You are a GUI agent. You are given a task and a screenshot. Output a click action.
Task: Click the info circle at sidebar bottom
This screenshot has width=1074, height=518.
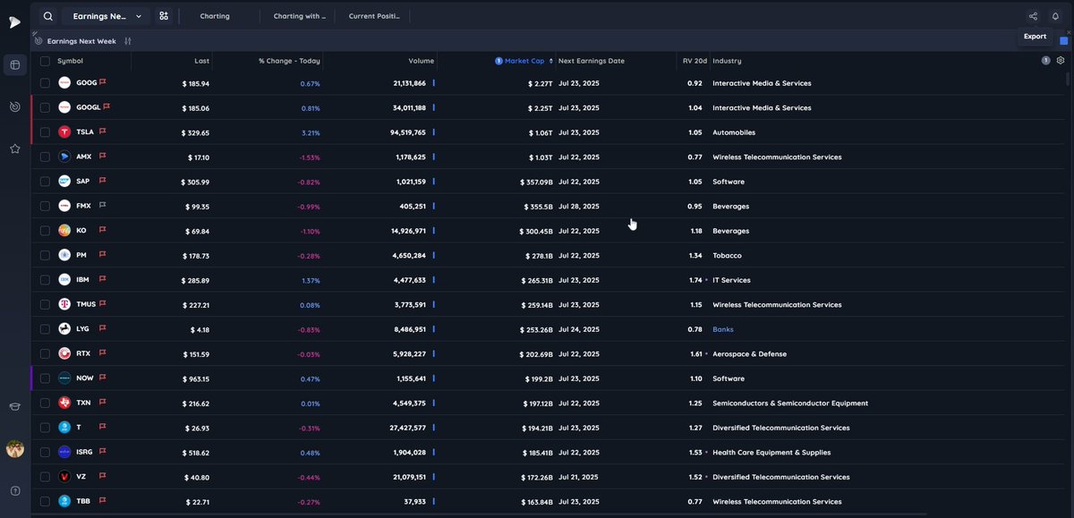pyautogui.click(x=15, y=490)
